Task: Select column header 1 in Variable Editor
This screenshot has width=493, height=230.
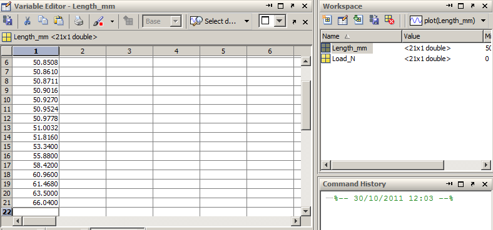Action: [x=36, y=51]
